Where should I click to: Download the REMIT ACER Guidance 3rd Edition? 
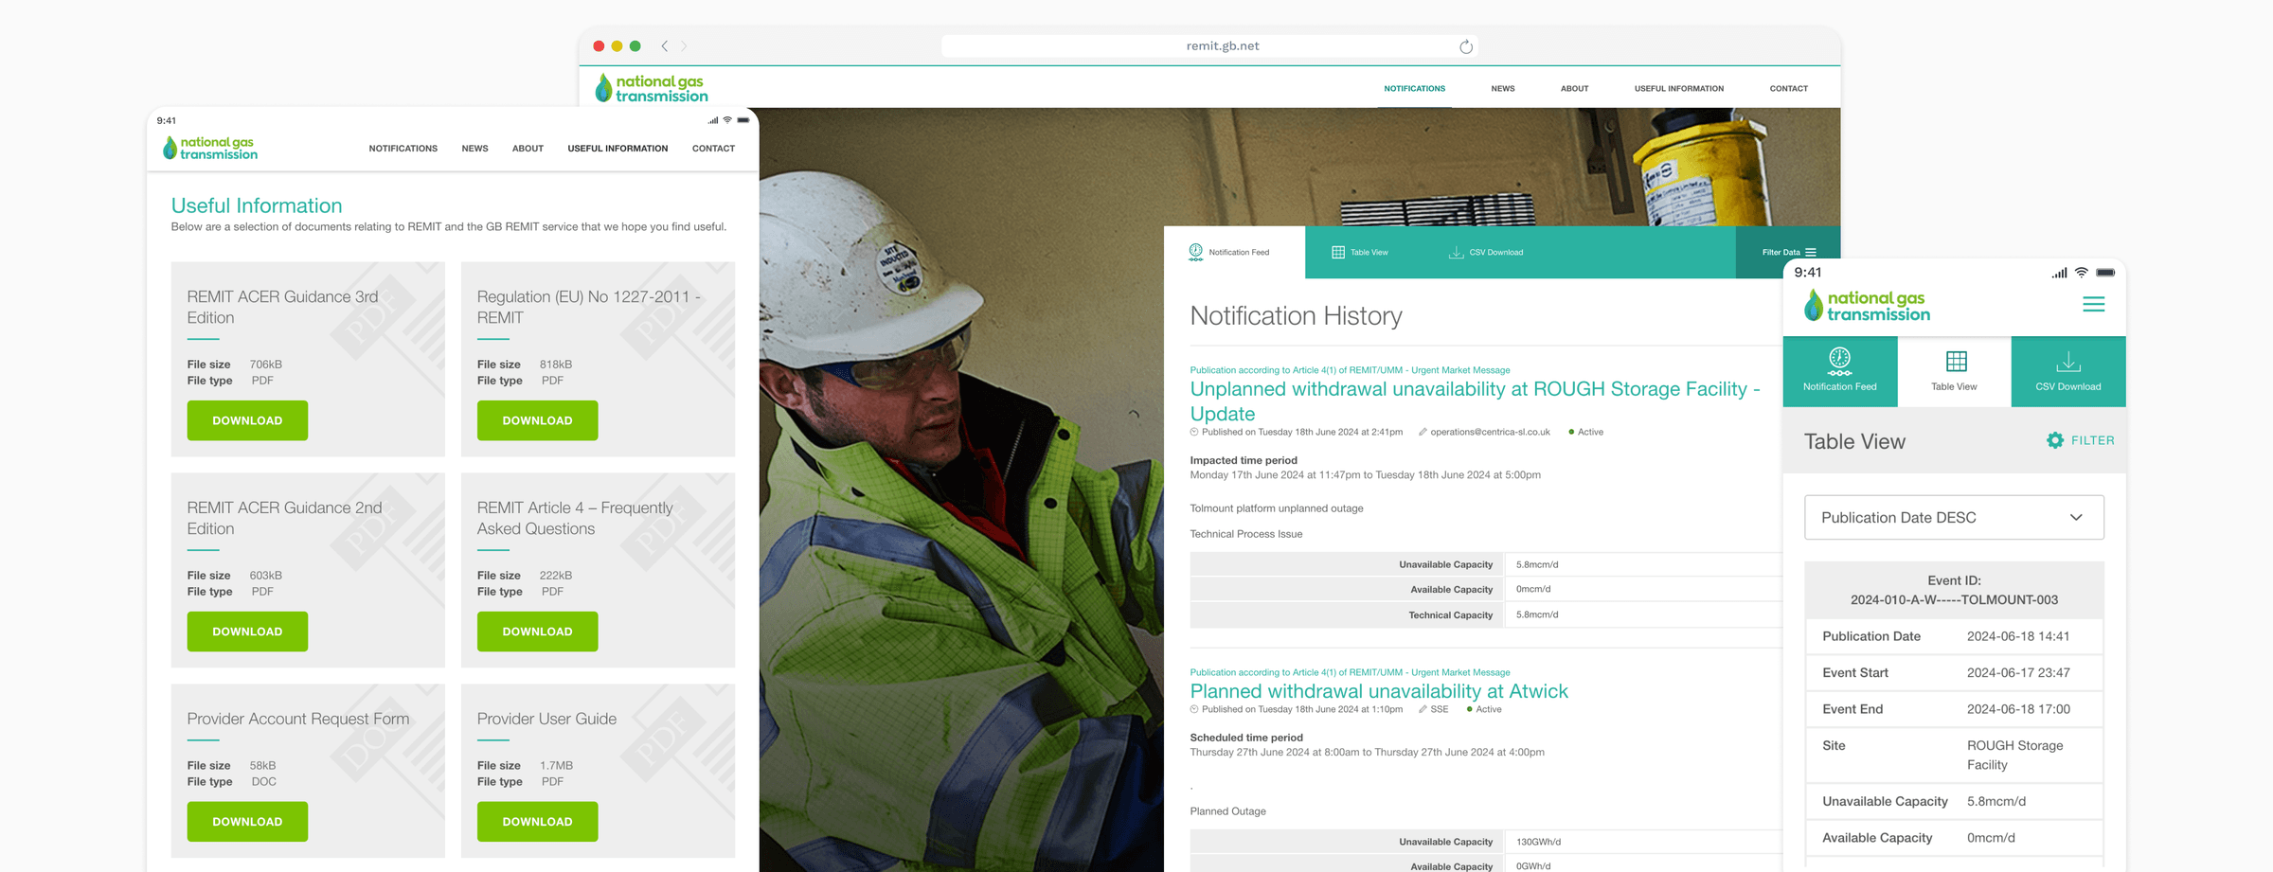point(246,420)
